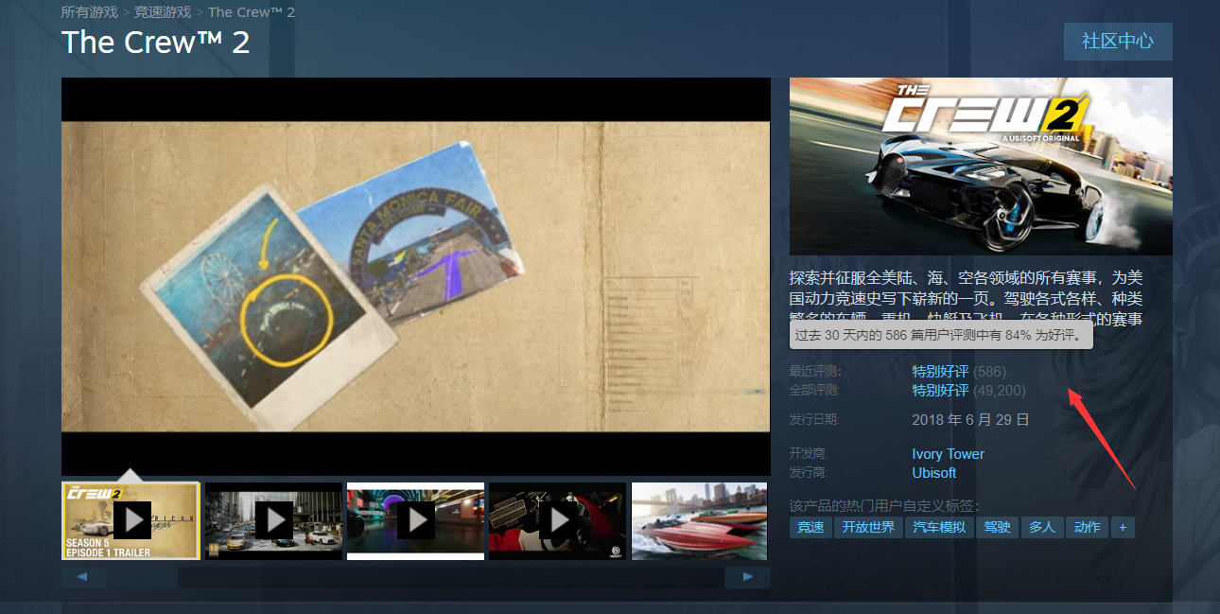Select the 多人 tag
The image size is (1220, 614).
[1042, 527]
